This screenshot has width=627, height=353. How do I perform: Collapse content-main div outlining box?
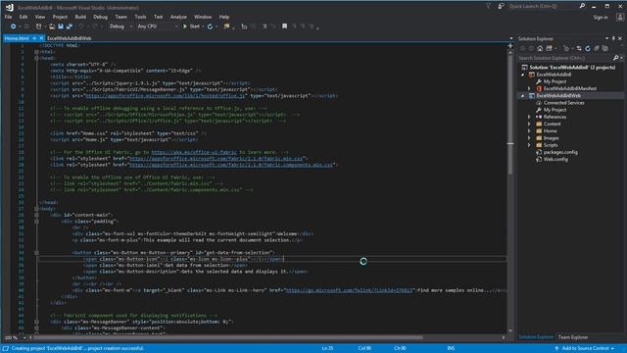[x=36, y=215]
